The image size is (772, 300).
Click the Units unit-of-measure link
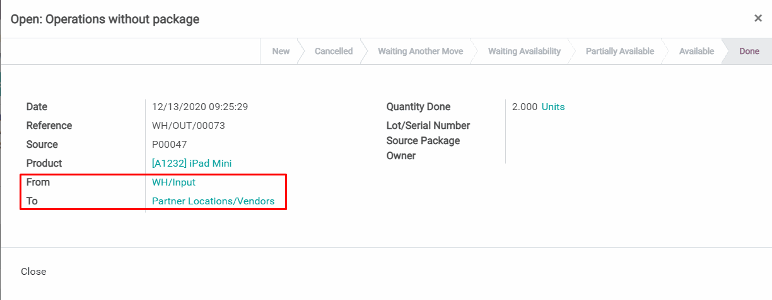553,107
